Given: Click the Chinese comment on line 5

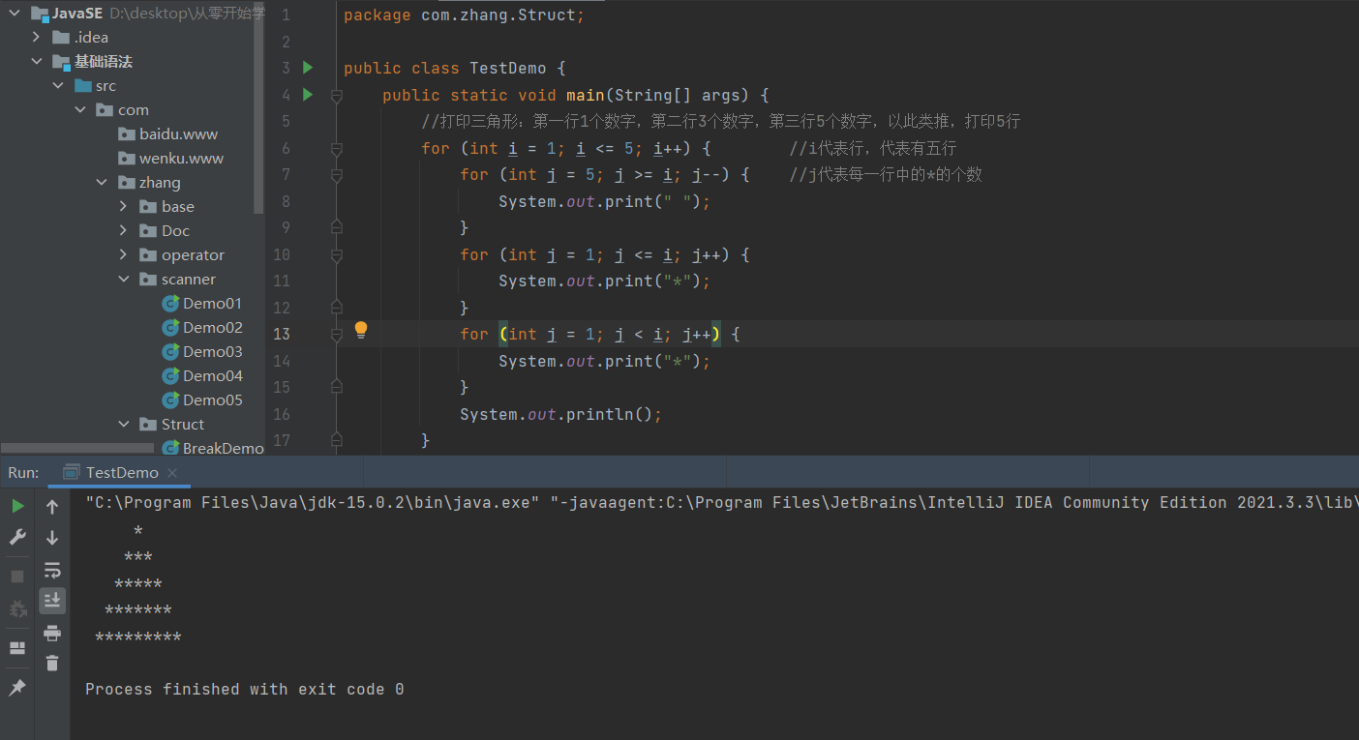Looking at the screenshot, I should click(x=721, y=122).
